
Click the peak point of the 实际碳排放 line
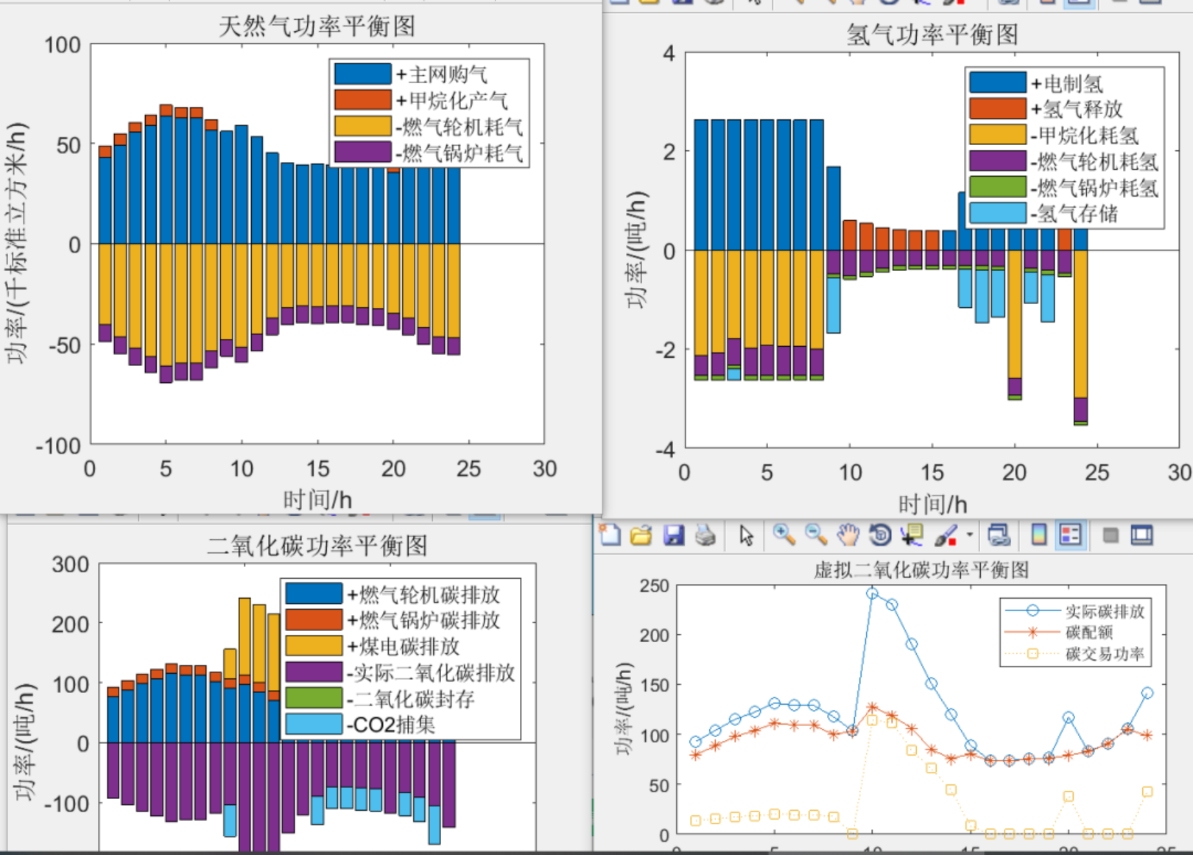(872, 593)
